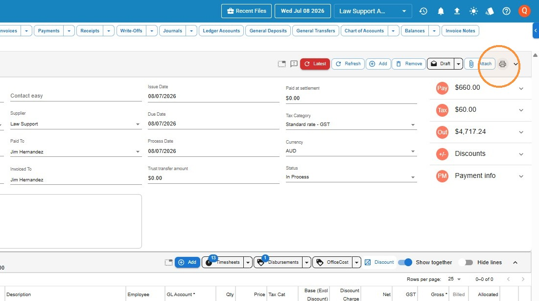Click the Attach button
This screenshot has height=301, width=539.
tap(480, 64)
